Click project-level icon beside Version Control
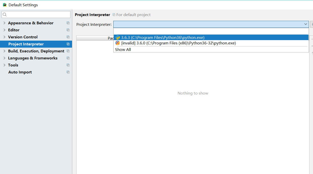Image resolution: width=313 pixels, height=174 pixels. point(68,37)
